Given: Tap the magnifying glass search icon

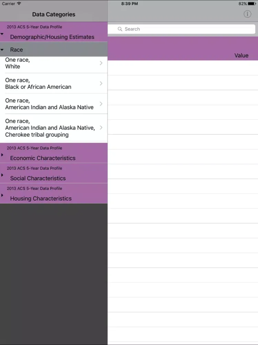Looking at the screenshot, I should coord(120,29).
